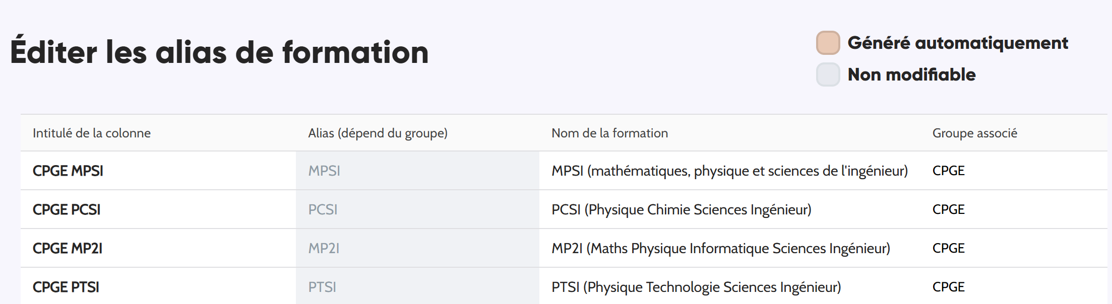Viewport: 1112px width, 304px height.
Task: Click the "Intitulé de la colonne" column header
Action: [91, 133]
